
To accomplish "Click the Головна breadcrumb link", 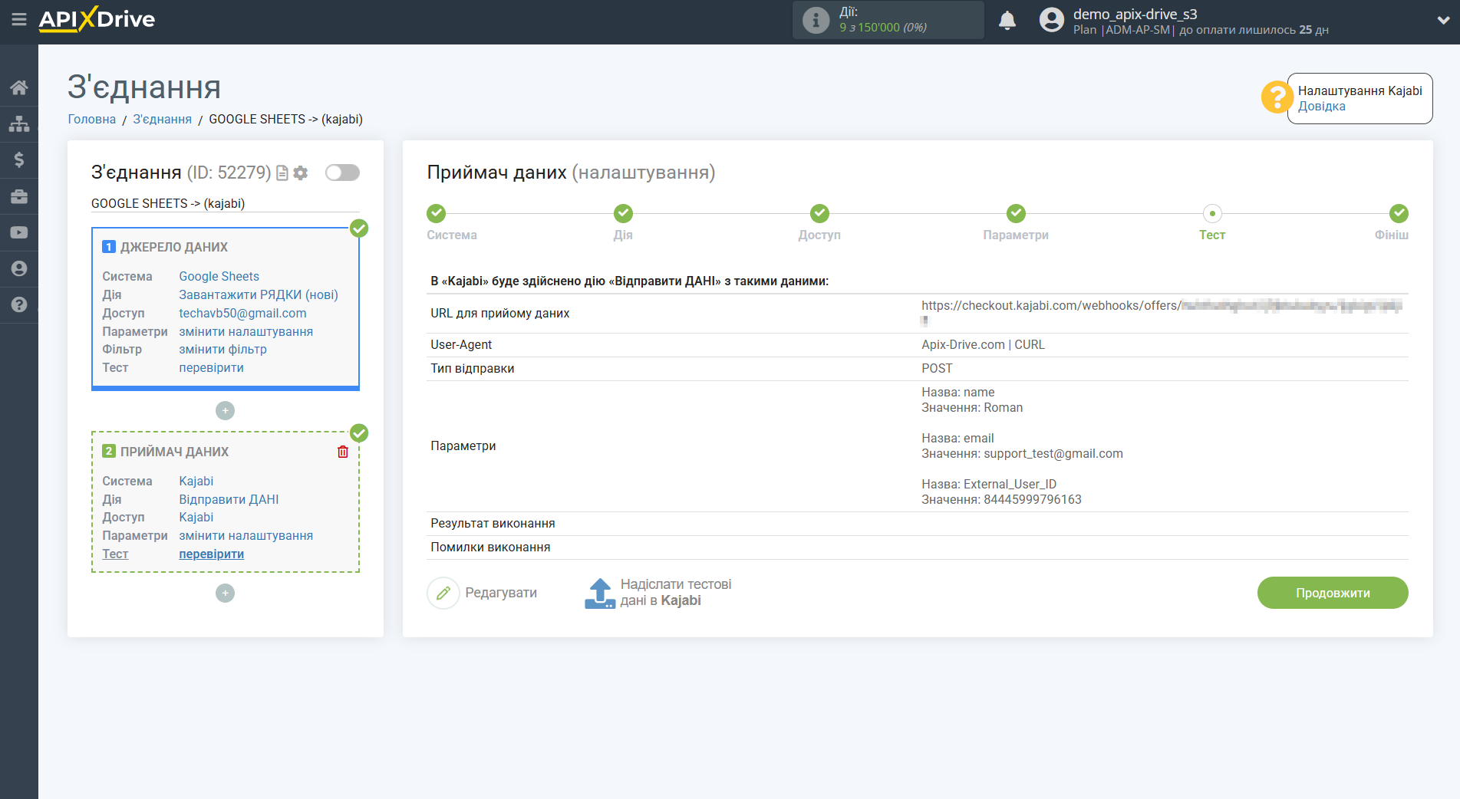I will click(91, 119).
